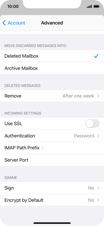
Task: Expand Authentication chevron next to Password
Action: coord(98,136)
